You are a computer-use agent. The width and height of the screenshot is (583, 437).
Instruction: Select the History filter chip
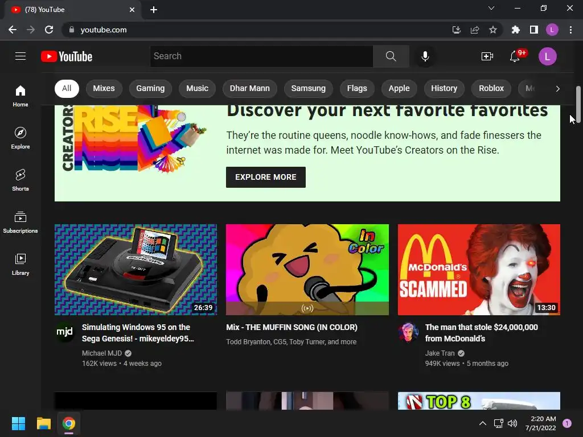click(444, 88)
